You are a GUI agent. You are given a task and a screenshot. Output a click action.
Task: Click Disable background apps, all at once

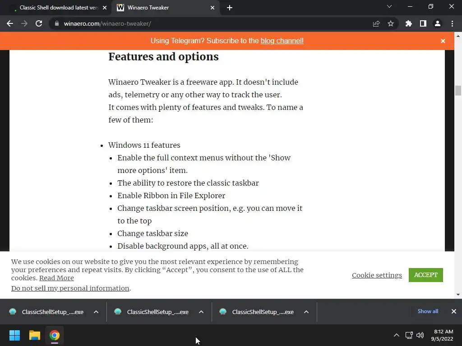point(183,246)
